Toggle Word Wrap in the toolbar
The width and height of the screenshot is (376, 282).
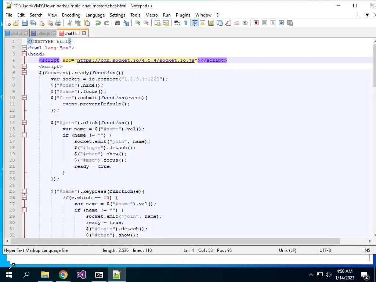pyautogui.click(x=177, y=23)
